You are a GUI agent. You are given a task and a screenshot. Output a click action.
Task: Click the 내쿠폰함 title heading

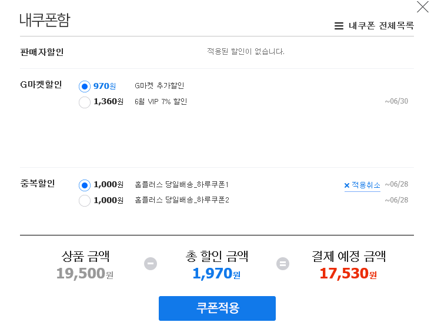(x=45, y=20)
